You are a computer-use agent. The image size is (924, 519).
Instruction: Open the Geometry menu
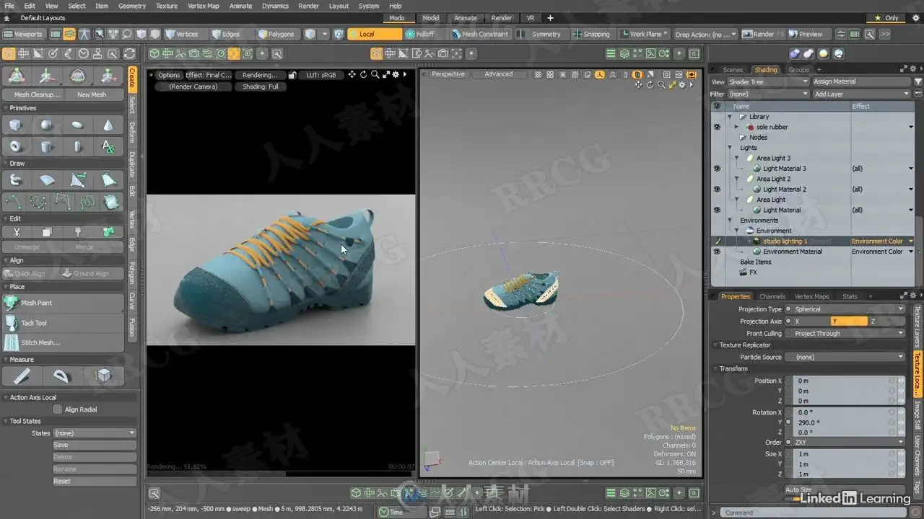pos(132,6)
